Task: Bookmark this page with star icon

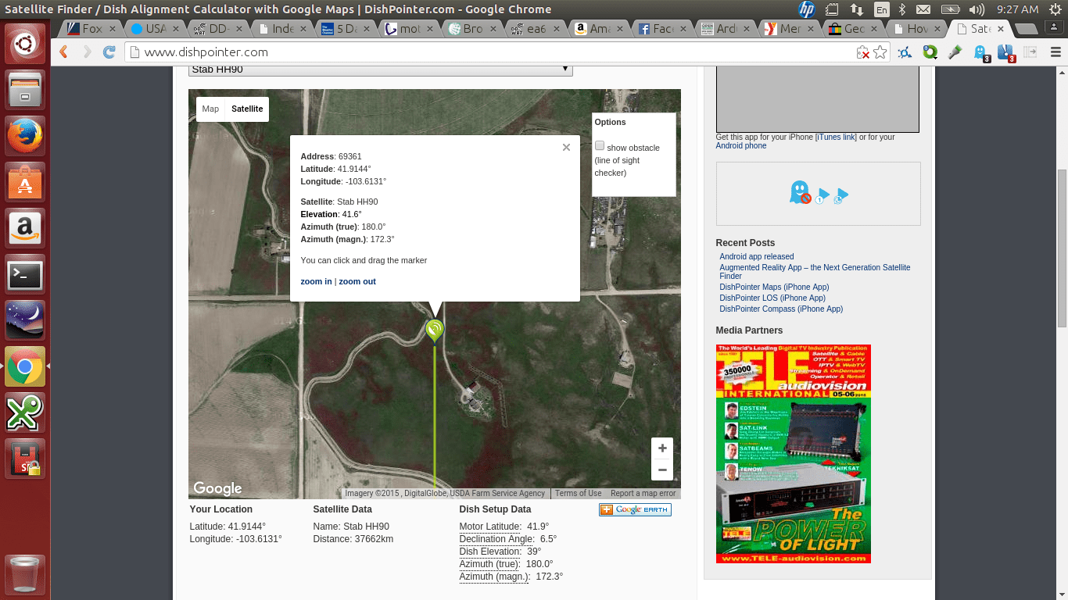Action: tap(880, 52)
